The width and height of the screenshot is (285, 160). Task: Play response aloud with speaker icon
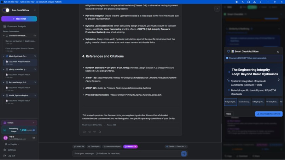[x=94, y=132]
